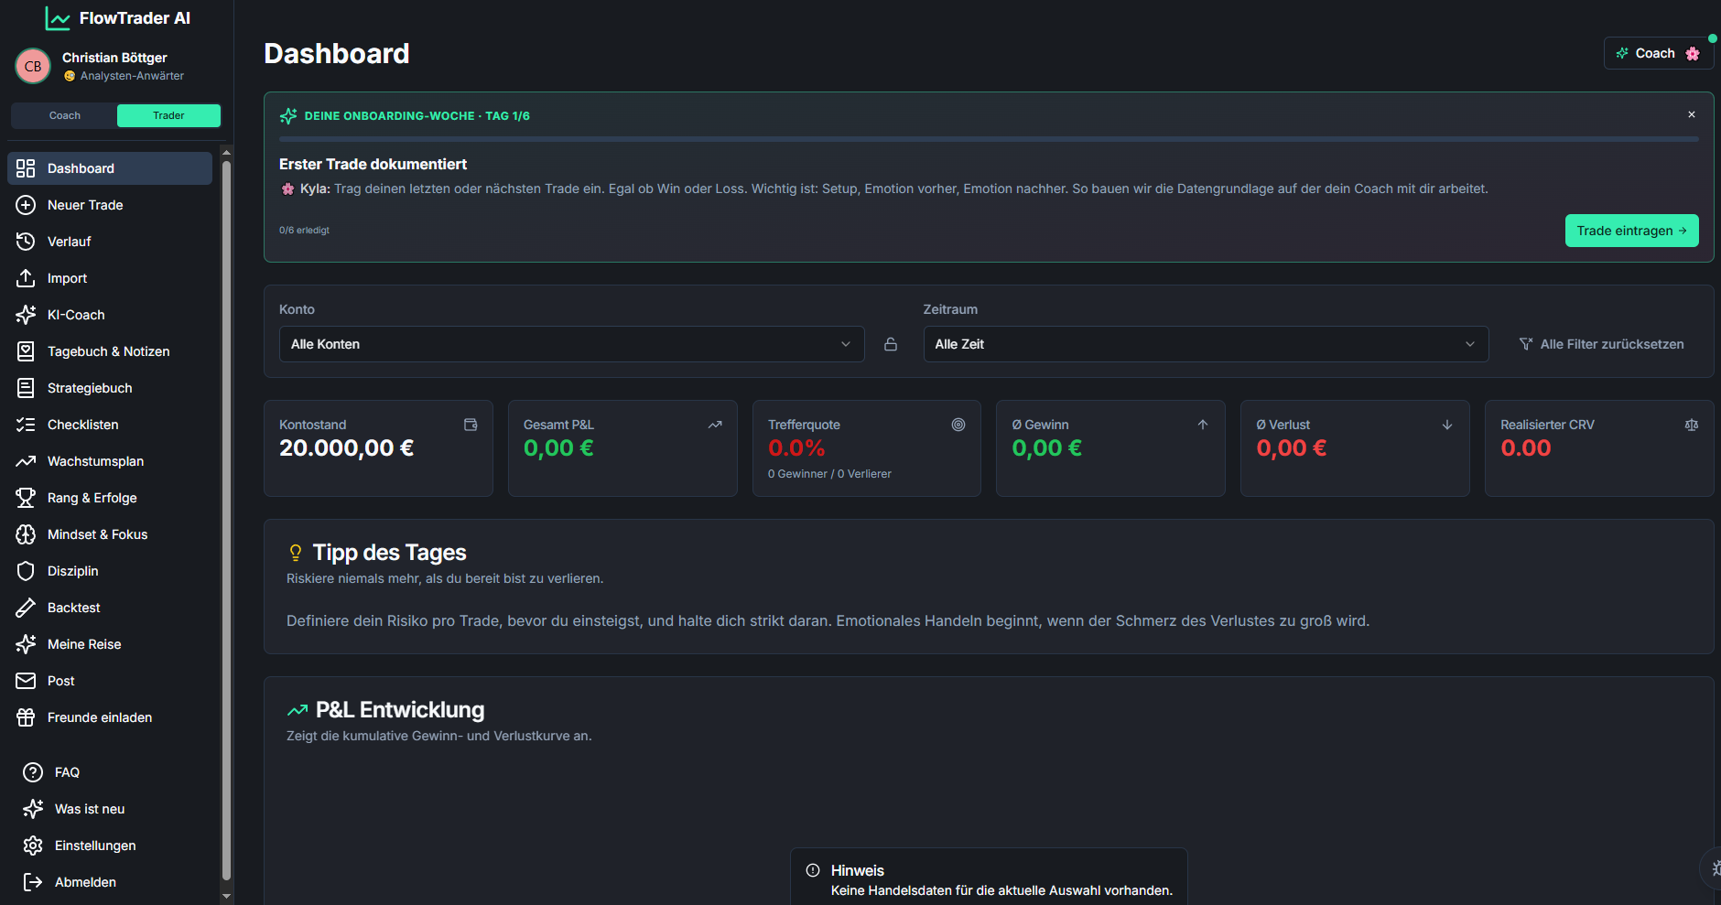Click the Trade eintragen button
1721x905 pixels.
tap(1631, 231)
